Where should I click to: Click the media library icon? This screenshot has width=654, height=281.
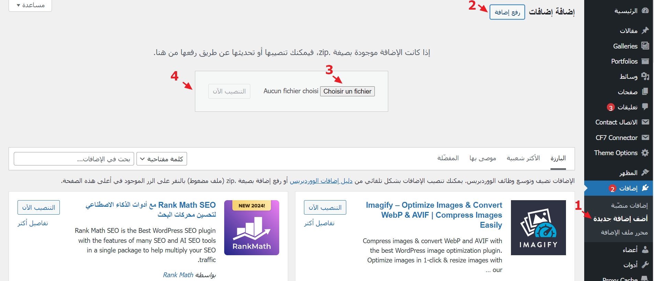[x=645, y=76]
